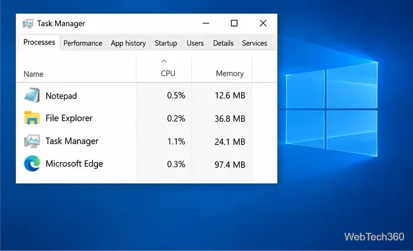Go to the Startup tab
Viewport: 413px width, 251px height.
166,43
